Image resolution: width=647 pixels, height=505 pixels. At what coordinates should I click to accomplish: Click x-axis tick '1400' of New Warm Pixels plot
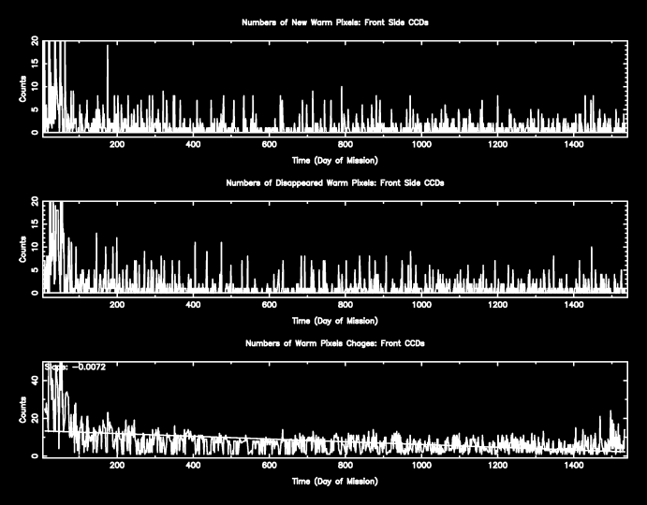point(574,144)
